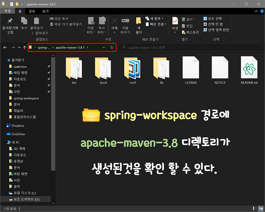Image resolution: width=265 pixels, height=212 pixels.
Task: Pin current folder to 즐겨찾기 (quick access)
Action: 10,26
